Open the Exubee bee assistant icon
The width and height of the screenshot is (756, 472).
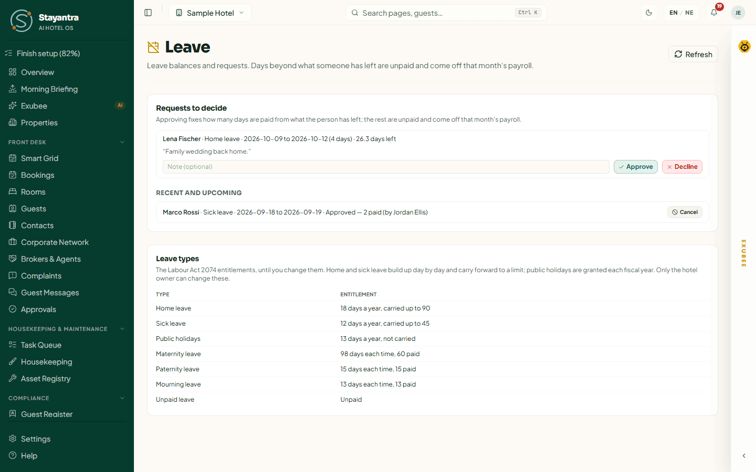(744, 47)
